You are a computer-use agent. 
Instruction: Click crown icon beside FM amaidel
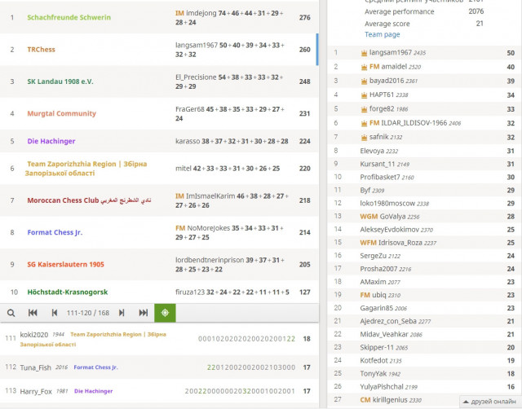(364, 67)
